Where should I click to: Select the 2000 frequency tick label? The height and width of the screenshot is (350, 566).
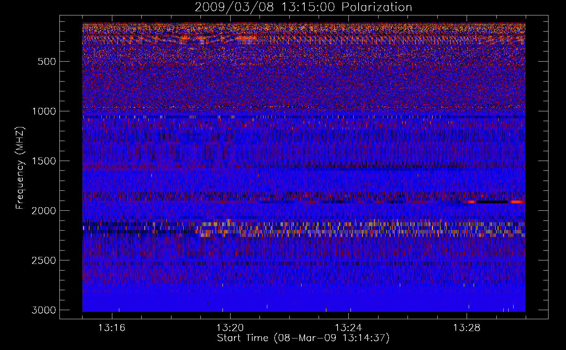[x=44, y=211]
